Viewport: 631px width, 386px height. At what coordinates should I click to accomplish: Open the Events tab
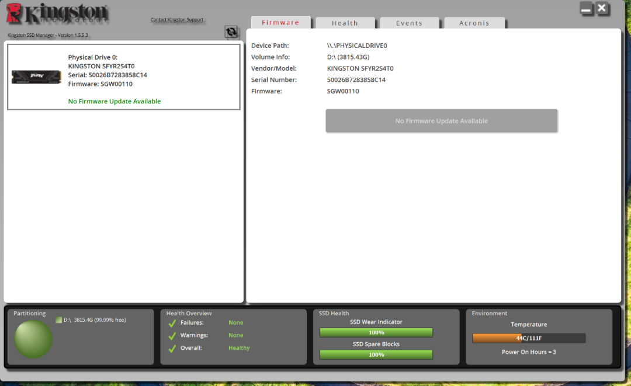[409, 23]
